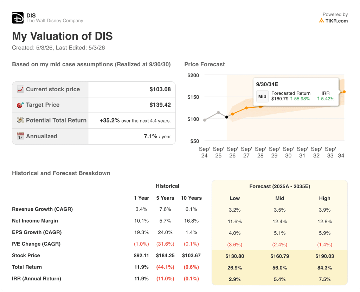Click the $190.03 high stock price cell
Viewport: 360px width, 292px height.
[324, 256]
